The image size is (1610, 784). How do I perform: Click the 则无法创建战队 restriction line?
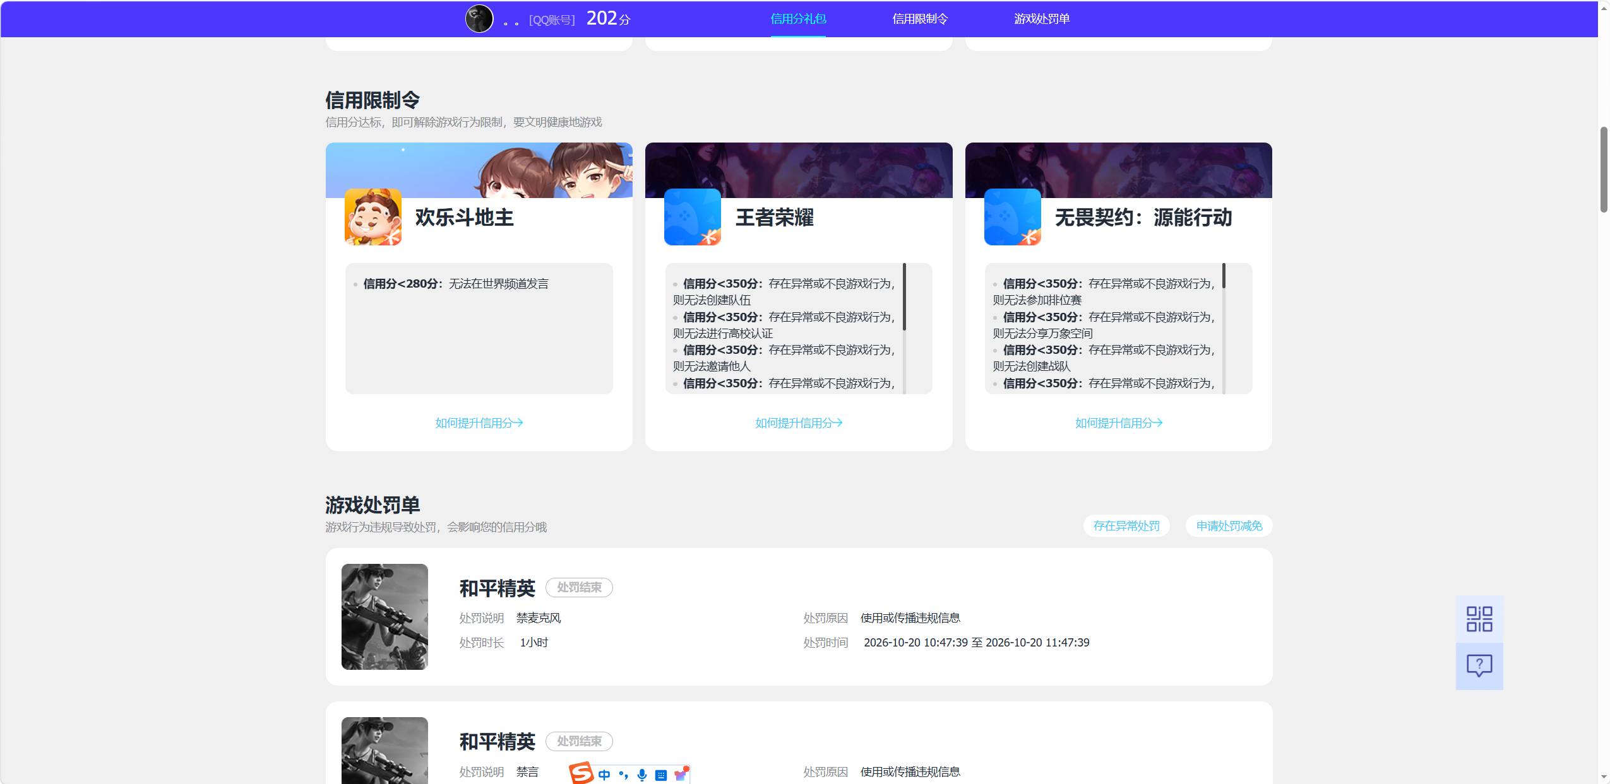click(1032, 366)
